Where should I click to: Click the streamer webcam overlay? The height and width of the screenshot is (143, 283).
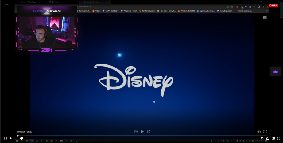(x=47, y=32)
